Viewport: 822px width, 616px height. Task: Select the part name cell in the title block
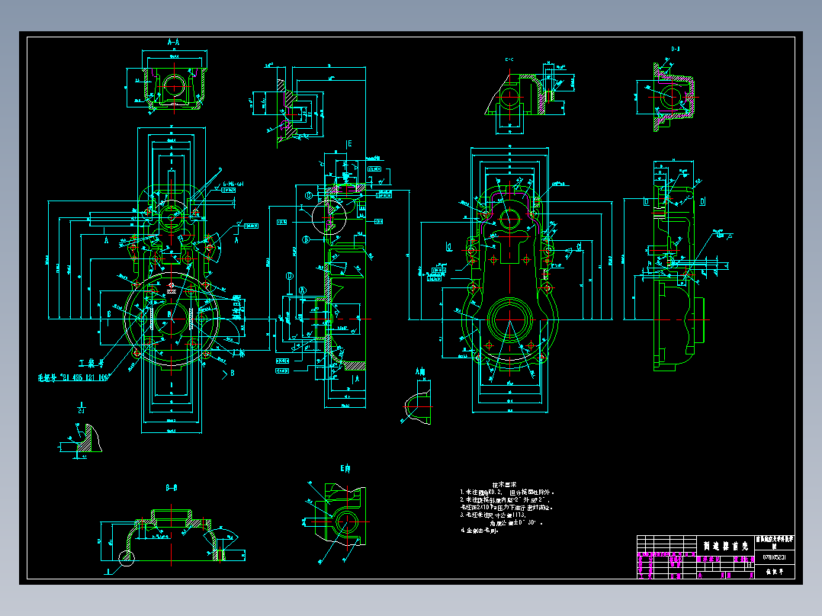[x=726, y=546]
